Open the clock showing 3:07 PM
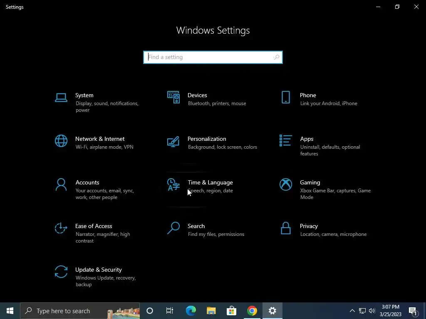Screen dimensions: 426x319 390,311
